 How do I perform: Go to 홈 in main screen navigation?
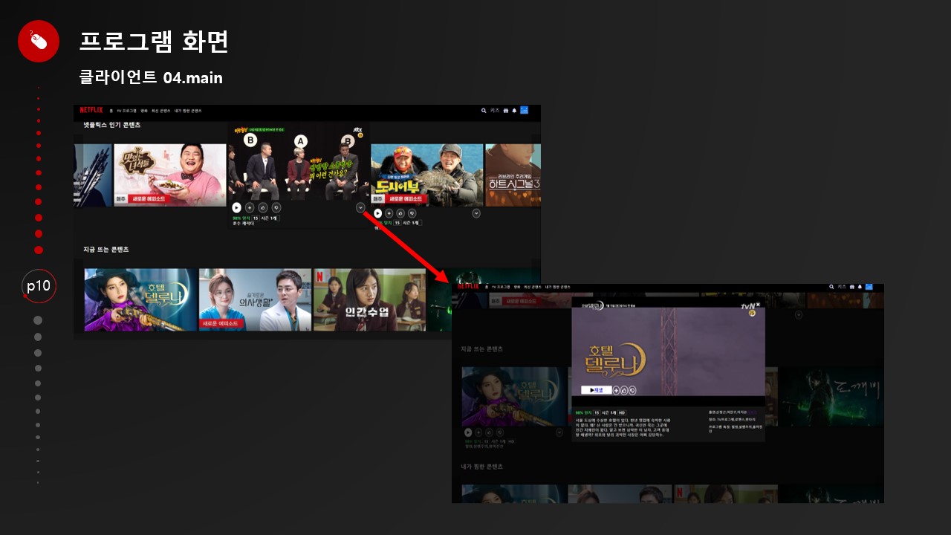tap(111, 111)
